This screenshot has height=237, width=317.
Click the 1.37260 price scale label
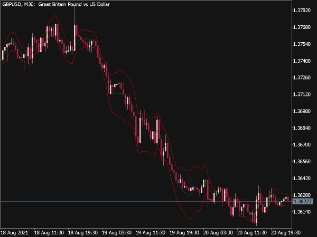[x=302, y=77]
